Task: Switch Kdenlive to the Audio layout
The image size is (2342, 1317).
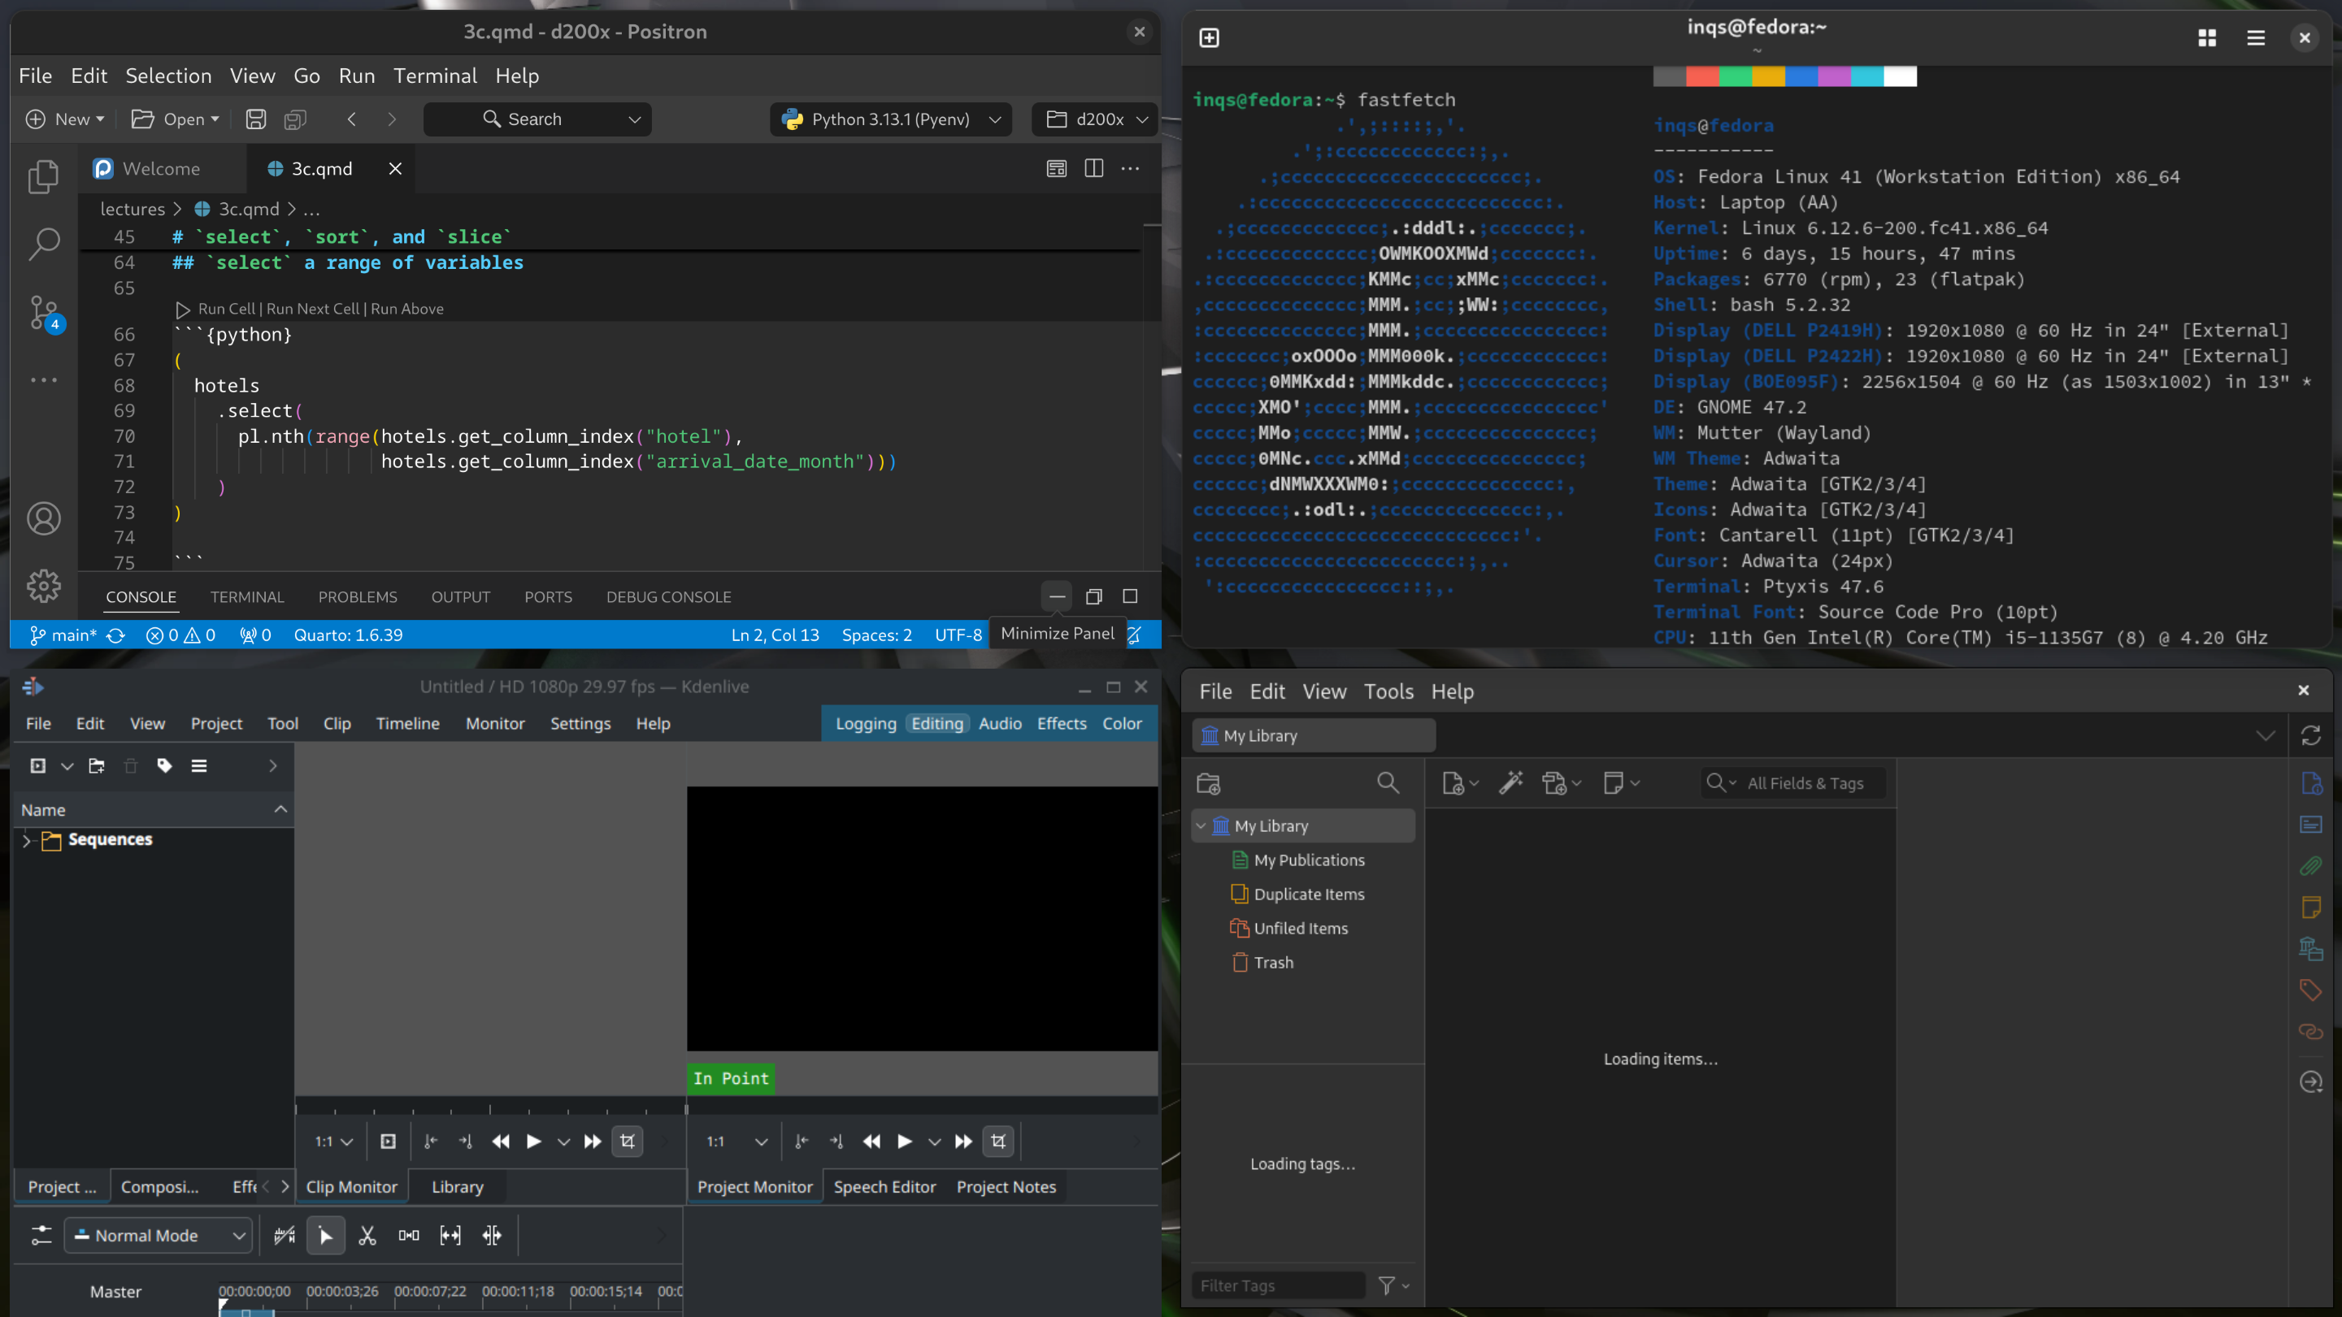Action: point(1000,723)
